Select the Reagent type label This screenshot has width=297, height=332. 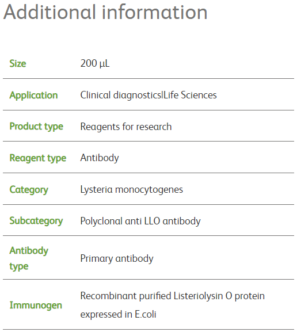tap(38, 158)
